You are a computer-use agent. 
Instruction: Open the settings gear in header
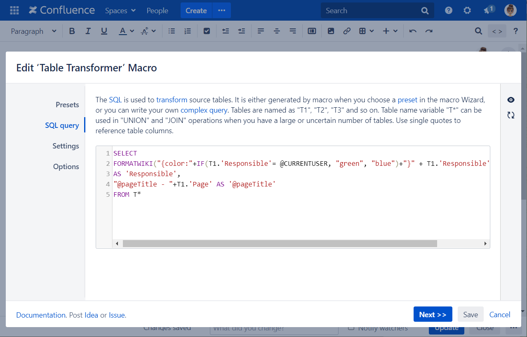[x=467, y=10]
